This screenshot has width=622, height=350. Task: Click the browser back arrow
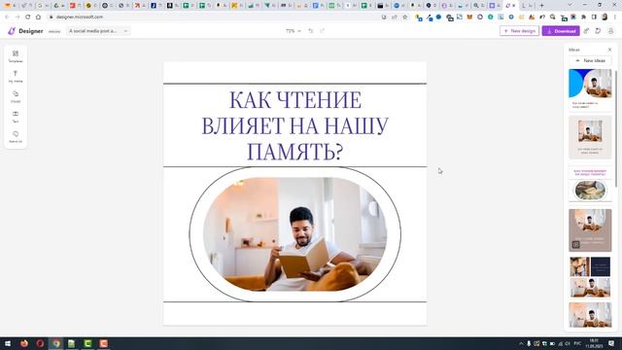click(x=7, y=17)
